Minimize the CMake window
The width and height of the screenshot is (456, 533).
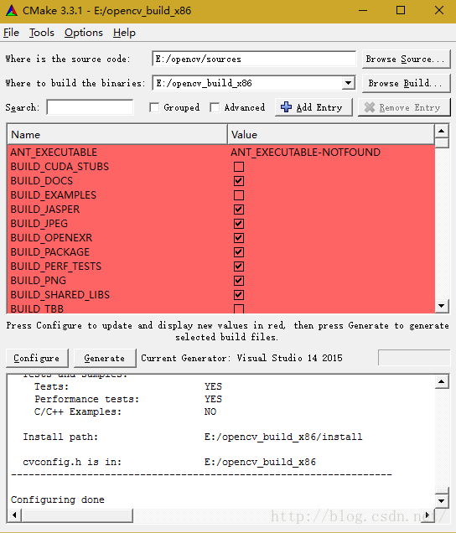[363, 11]
